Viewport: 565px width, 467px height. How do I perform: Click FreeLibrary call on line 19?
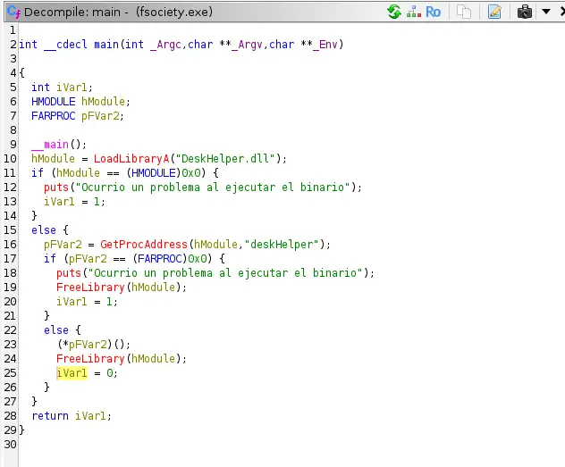[90, 288]
